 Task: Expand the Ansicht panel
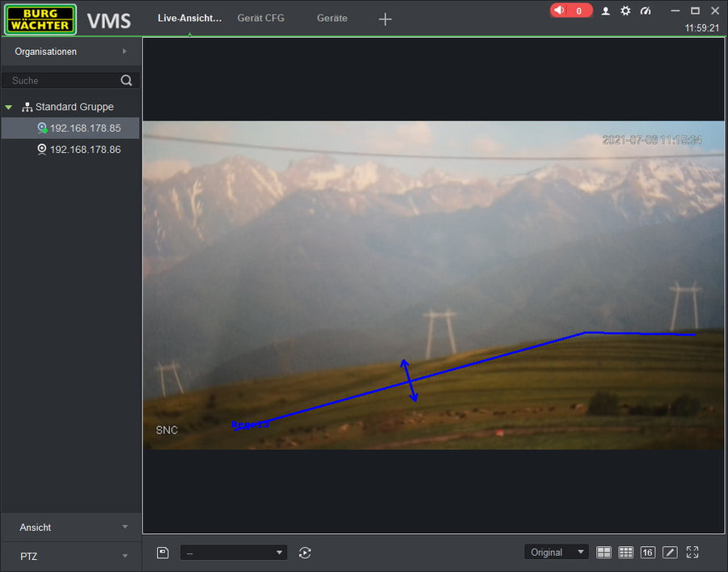click(x=71, y=528)
